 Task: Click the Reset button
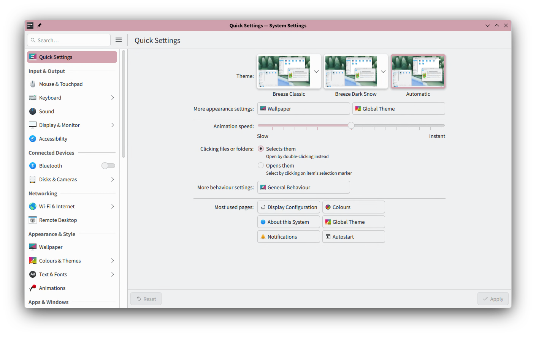(146, 299)
